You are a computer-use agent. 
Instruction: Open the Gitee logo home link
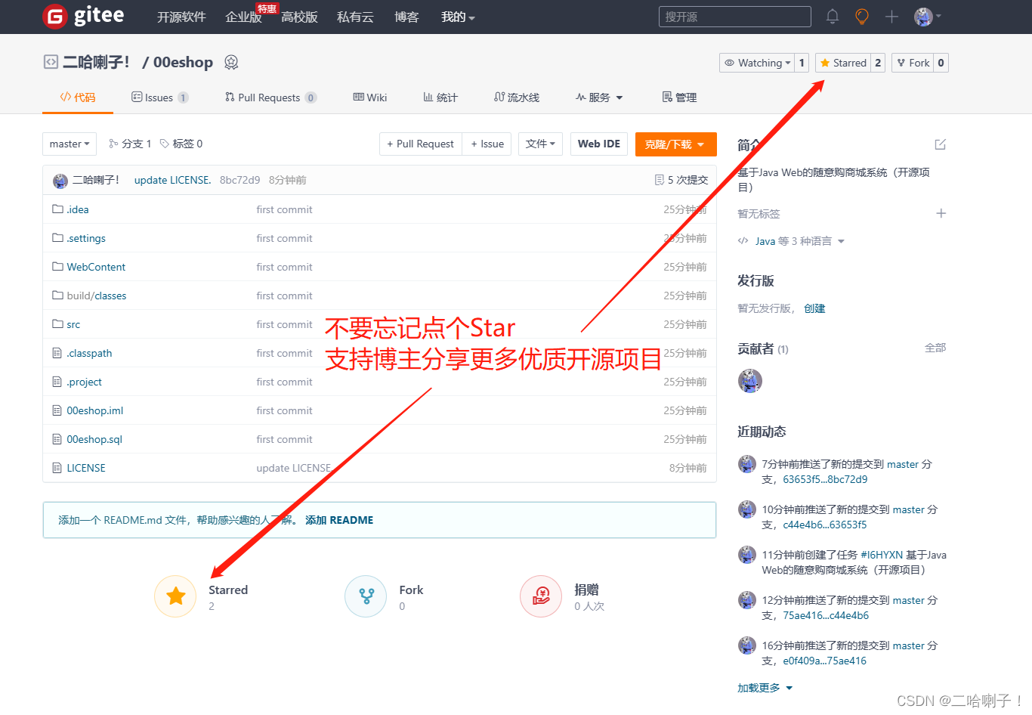tap(83, 16)
